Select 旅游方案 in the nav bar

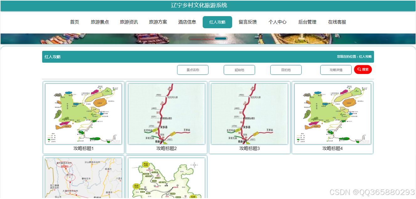coord(158,22)
